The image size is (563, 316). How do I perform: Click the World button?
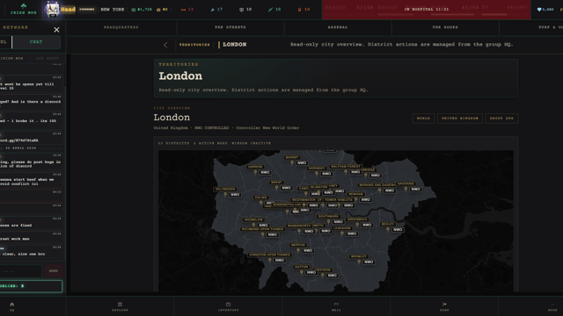pyautogui.click(x=423, y=118)
